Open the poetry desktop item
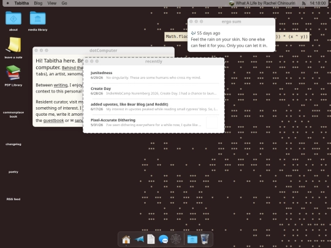Screen dimensions: 331x248 (13, 172)
